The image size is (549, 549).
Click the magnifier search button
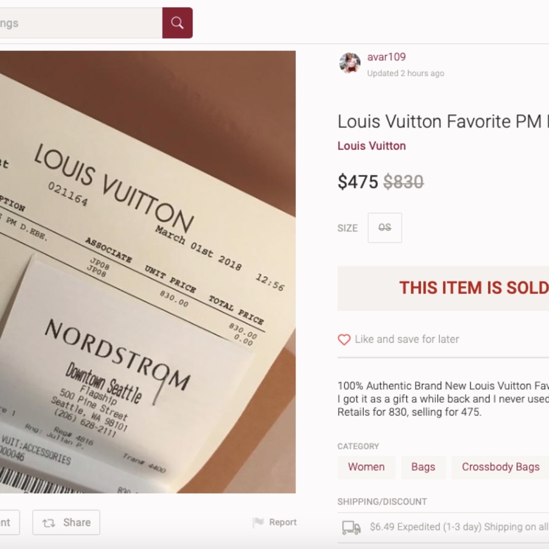(177, 23)
